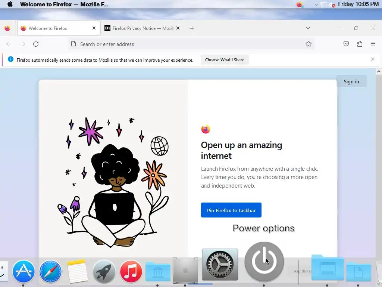Open the Friday 10:05 PM clock
Image resolution: width=382 pixels, height=287 pixels.
(x=358, y=4)
